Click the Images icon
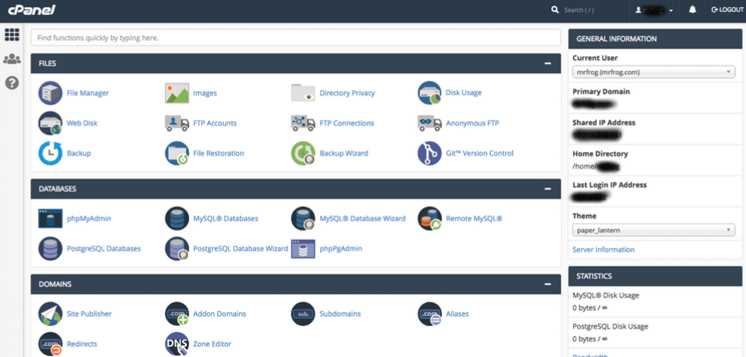The width and height of the screenshot is (746, 357). [x=177, y=93]
